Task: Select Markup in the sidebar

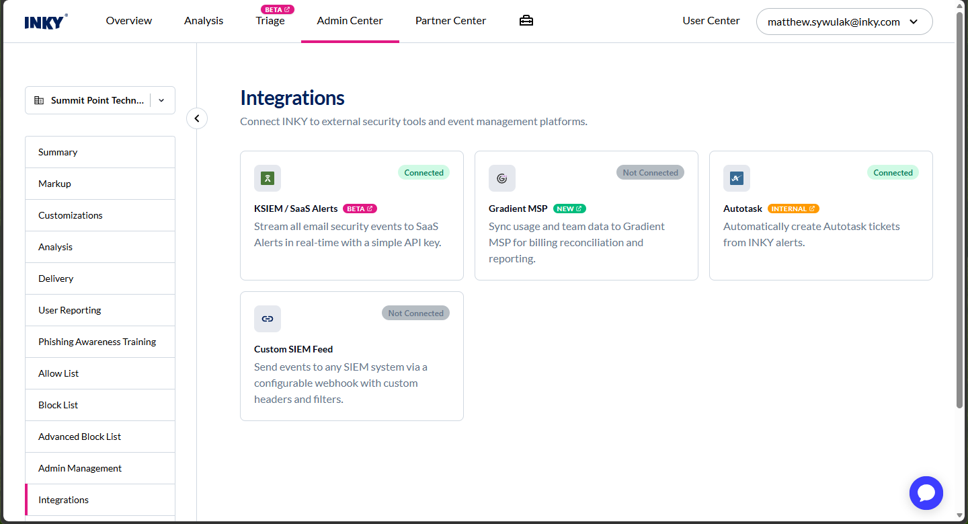Action: pos(100,184)
